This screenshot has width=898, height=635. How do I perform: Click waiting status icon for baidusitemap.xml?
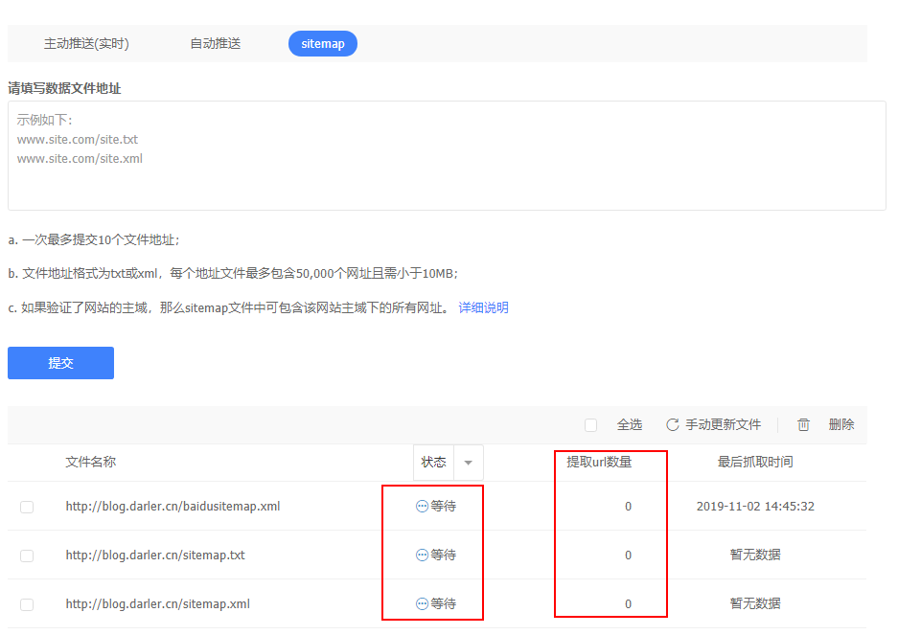pyautogui.click(x=422, y=506)
